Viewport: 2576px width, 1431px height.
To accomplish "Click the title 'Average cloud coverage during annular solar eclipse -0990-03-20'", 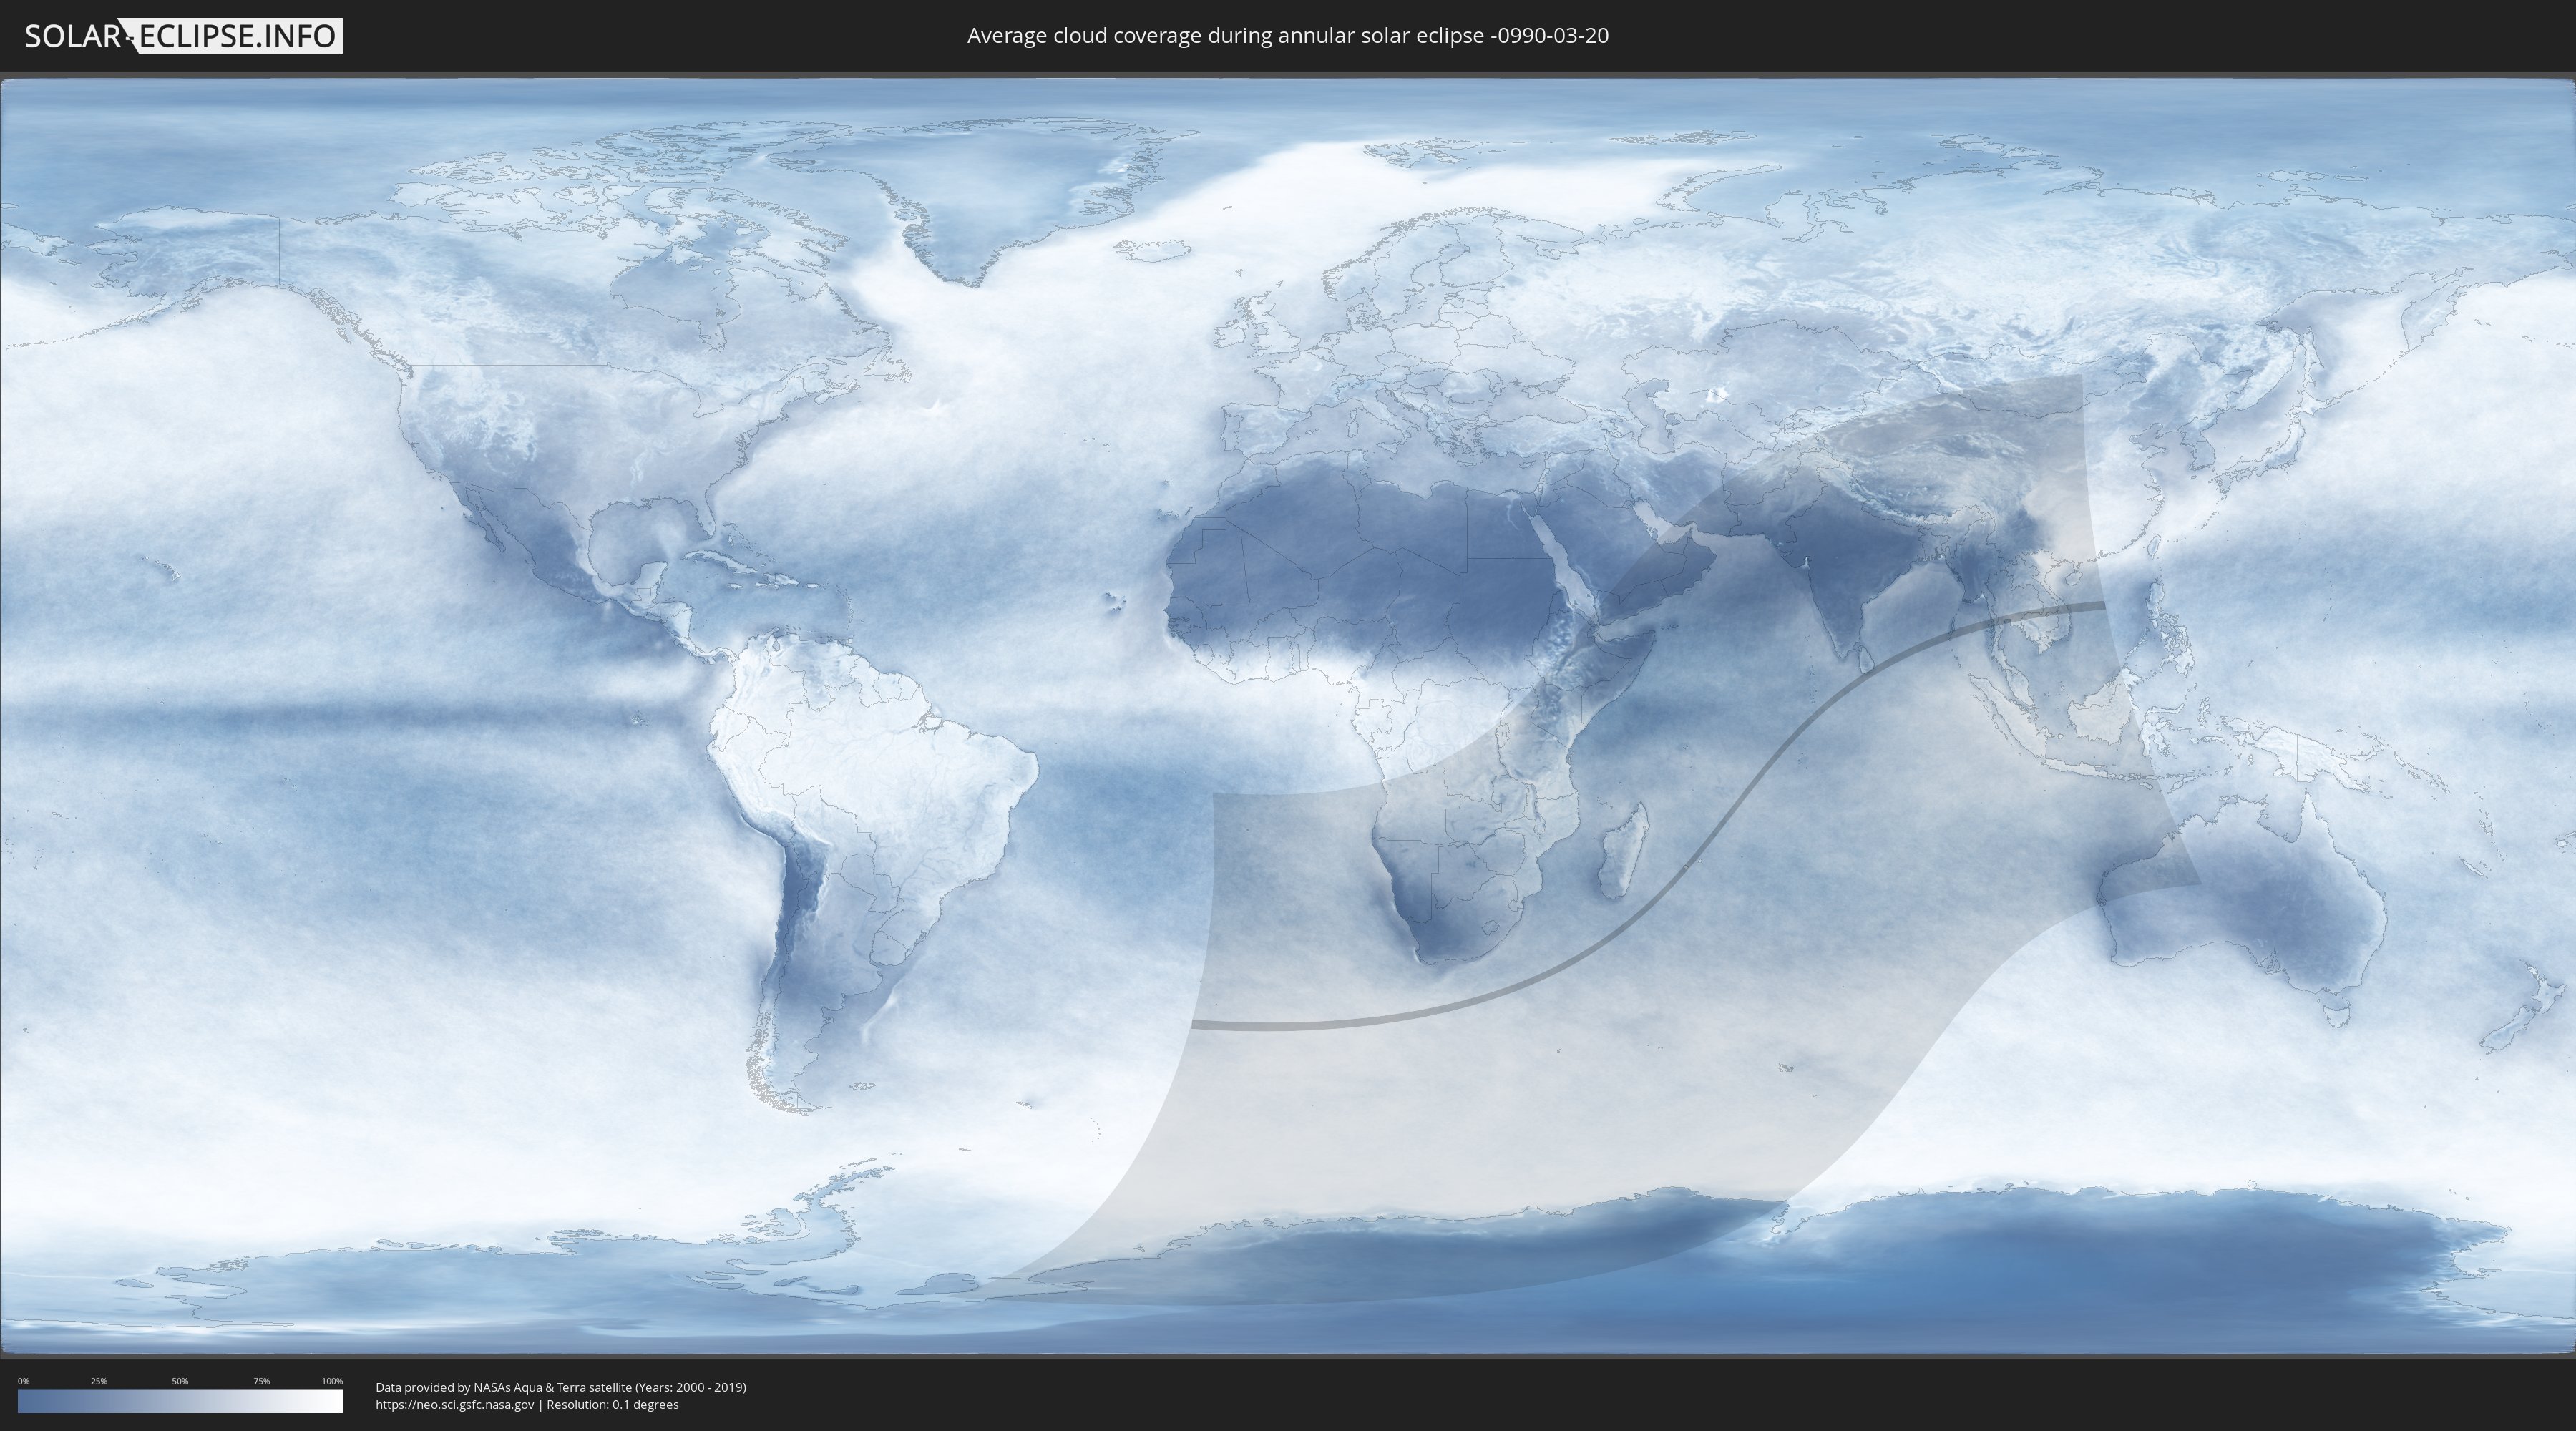I will coord(1288,36).
